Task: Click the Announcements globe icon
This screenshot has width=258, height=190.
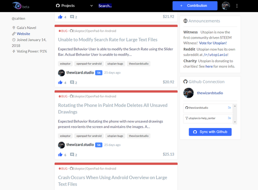Action: tap(185, 21)
